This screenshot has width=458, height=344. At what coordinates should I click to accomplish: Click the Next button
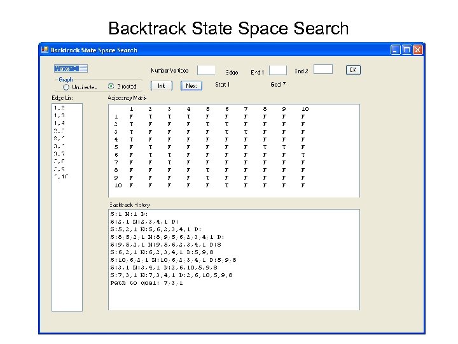click(x=191, y=86)
